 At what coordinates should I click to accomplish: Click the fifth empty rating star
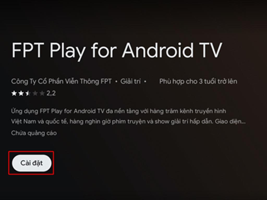click(42, 93)
